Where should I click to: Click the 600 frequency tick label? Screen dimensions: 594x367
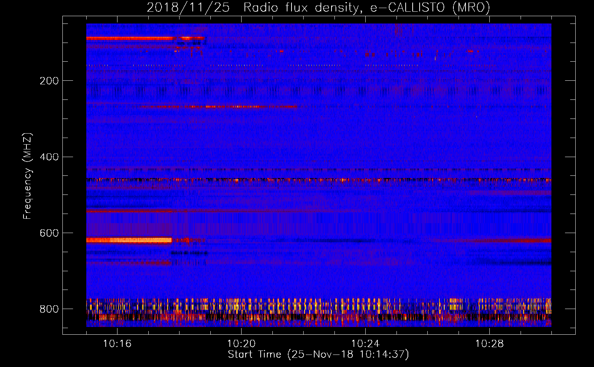pos(49,233)
